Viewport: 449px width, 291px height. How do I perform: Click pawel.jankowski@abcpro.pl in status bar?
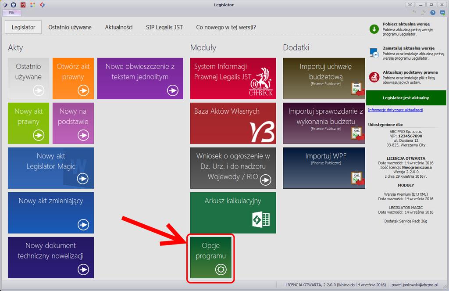pyautogui.click(x=414, y=285)
